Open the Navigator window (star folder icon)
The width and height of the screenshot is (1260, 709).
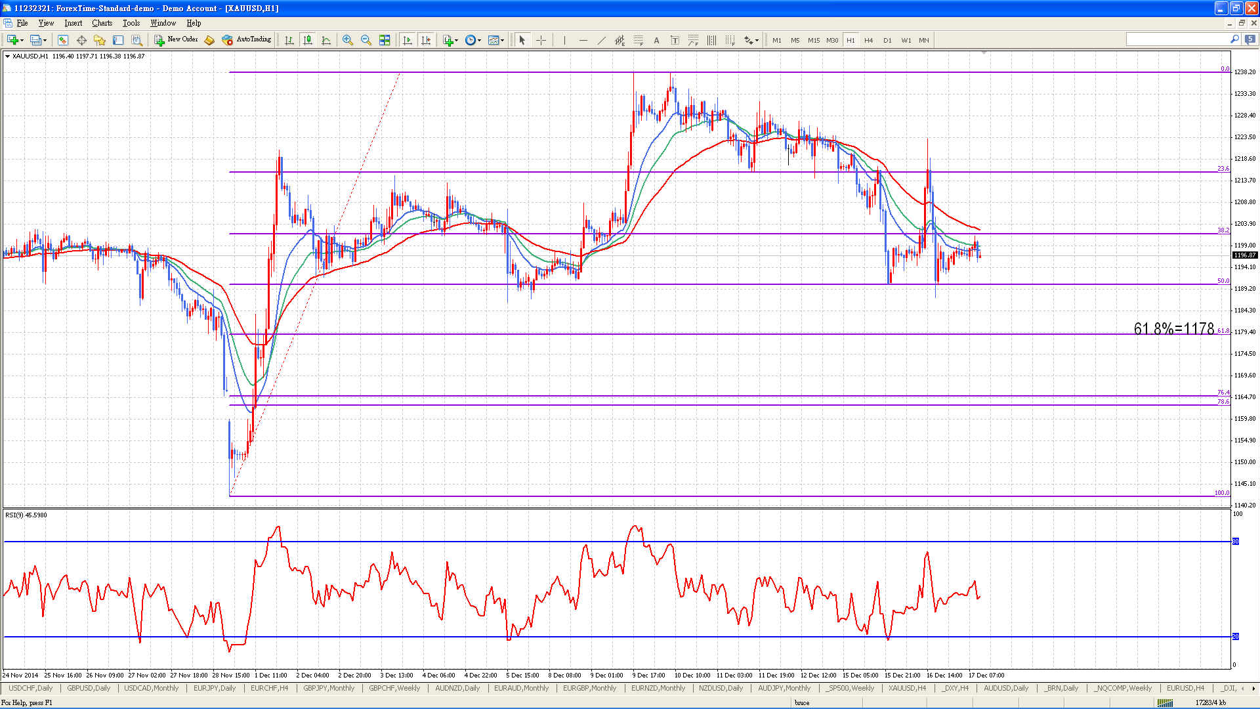[x=100, y=40]
